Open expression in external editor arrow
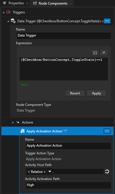The width and height of the screenshot is (115, 194). pos(104,53)
